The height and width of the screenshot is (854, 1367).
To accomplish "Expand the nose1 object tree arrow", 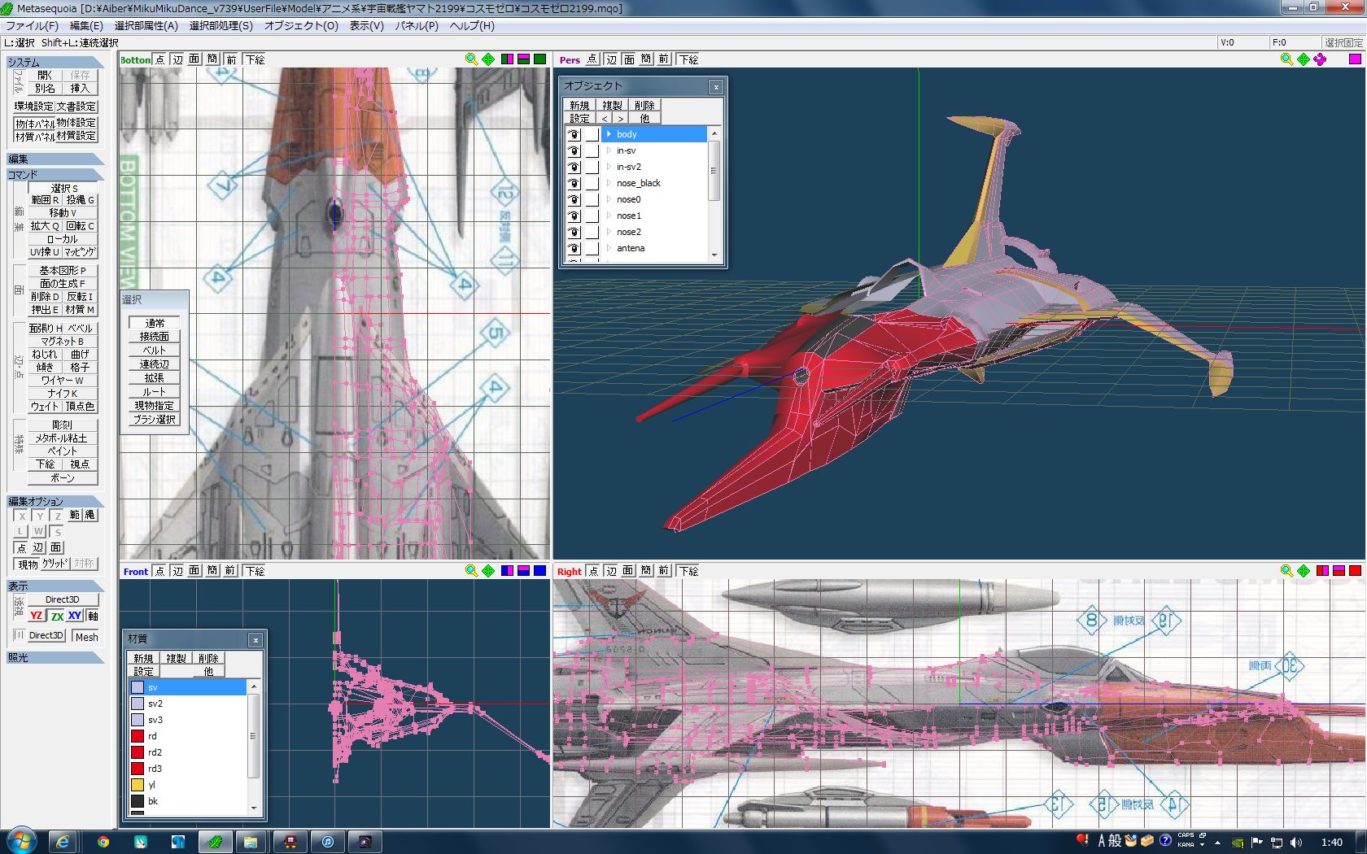I will click(x=609, y=216).
